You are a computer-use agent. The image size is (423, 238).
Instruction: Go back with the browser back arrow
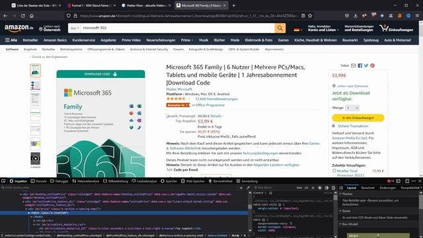tap(5, 16)
